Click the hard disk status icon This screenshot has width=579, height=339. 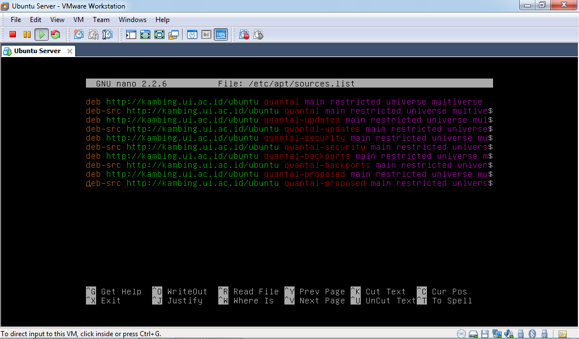pyautogui.click(x=473, y=334)
